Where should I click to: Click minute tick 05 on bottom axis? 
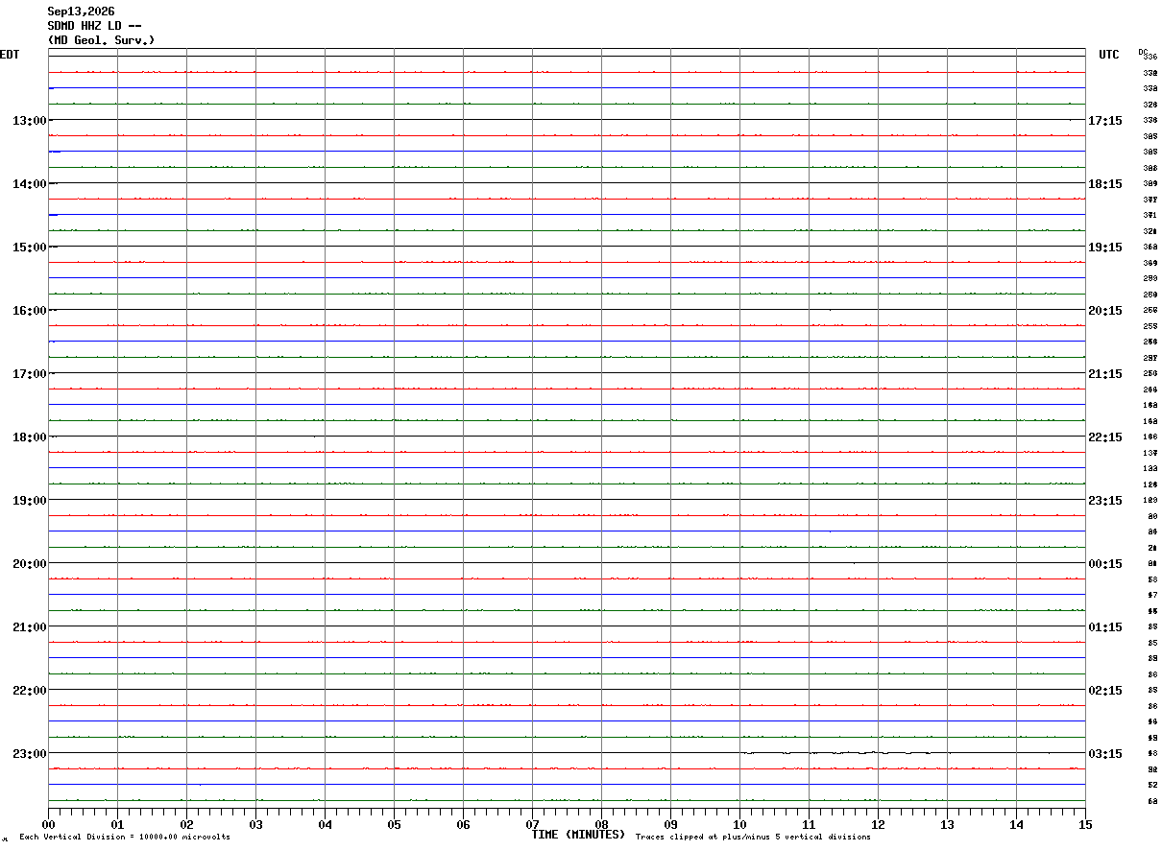click(394, 824)
